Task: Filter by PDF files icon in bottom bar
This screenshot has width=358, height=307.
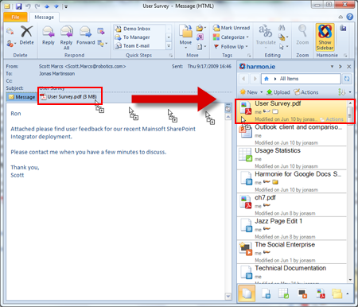Action: pyautogui.click(x=321, y=293)
